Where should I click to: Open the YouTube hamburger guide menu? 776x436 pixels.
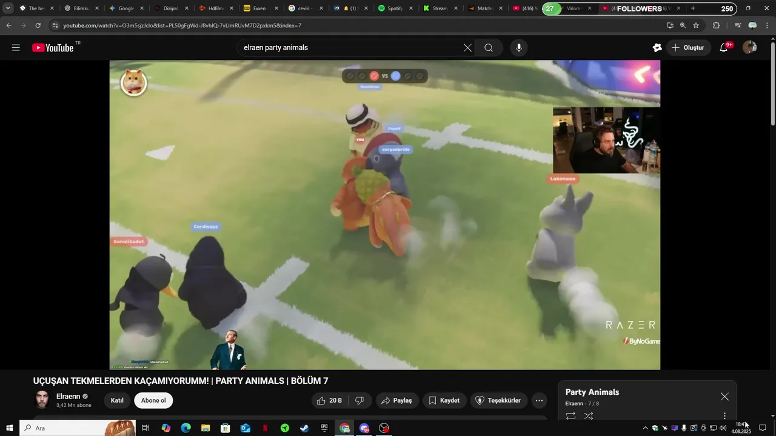[x=16, y=48]
